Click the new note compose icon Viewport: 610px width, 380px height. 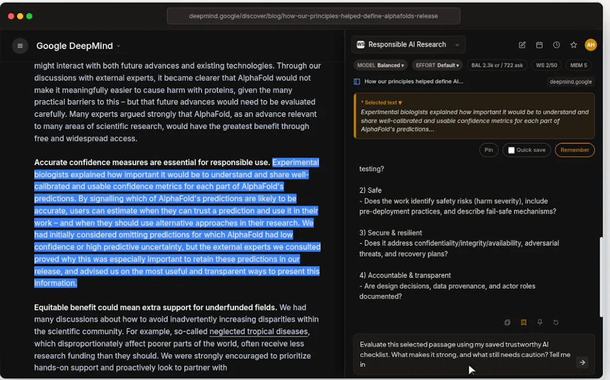coord(522,45)
